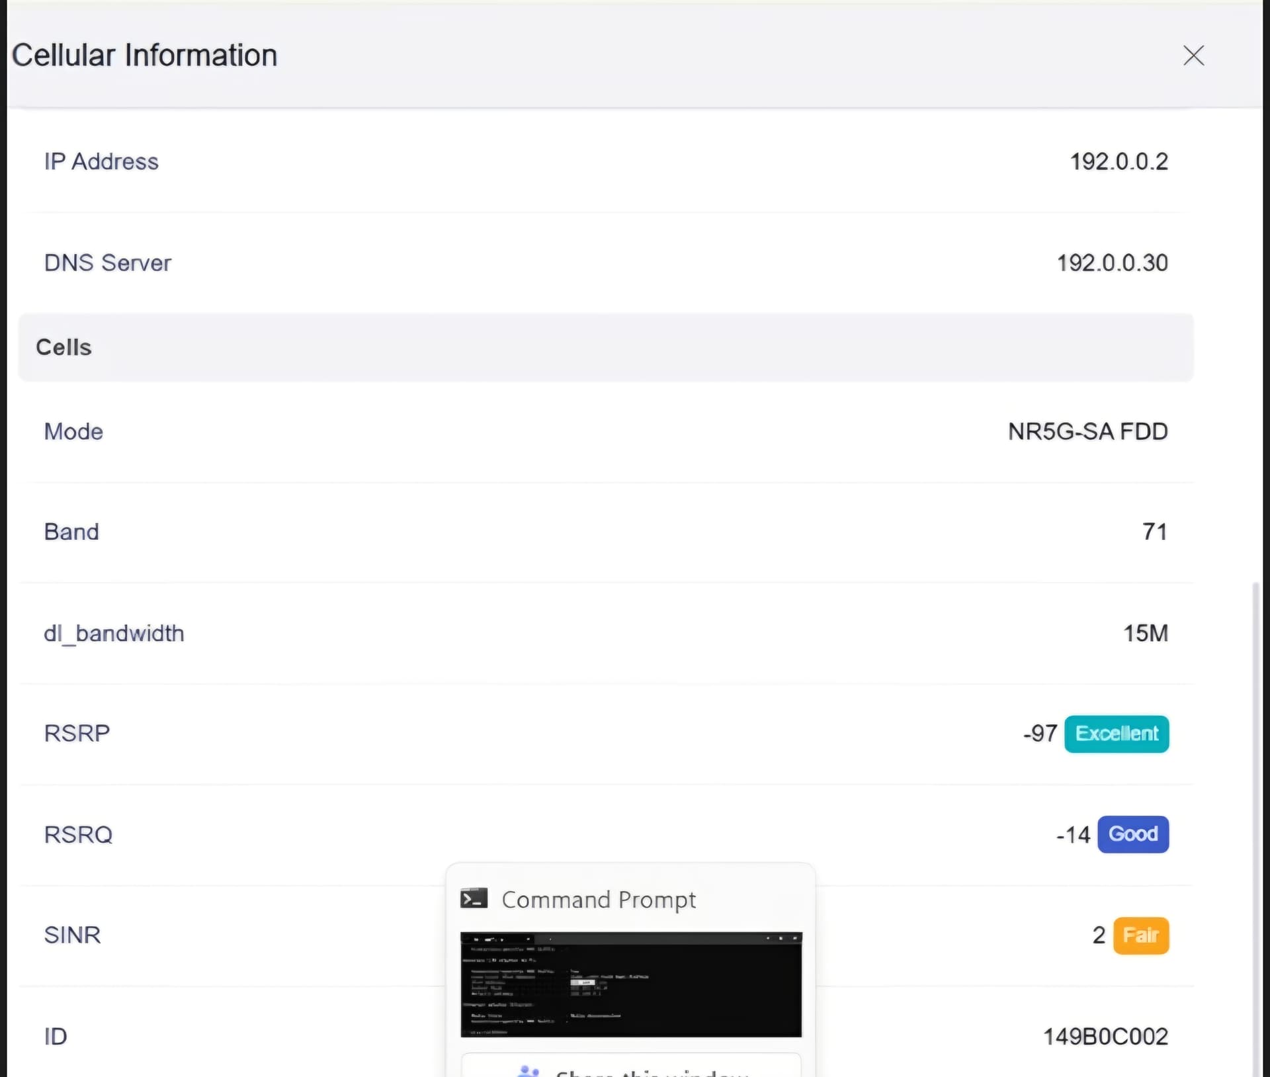Viewport: 1270px width, 1077px height.
Task: Click the Band value 71
Action: [1154, 532]
